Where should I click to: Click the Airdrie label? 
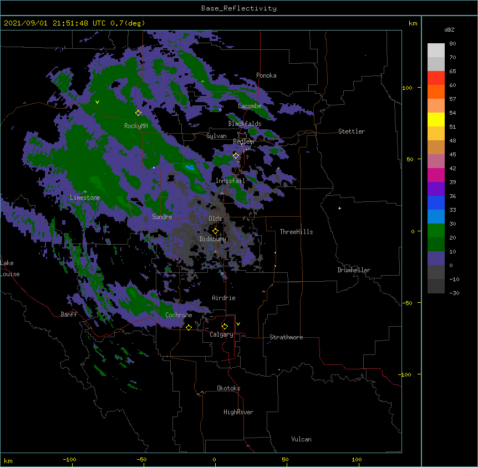tap(223, 298)
